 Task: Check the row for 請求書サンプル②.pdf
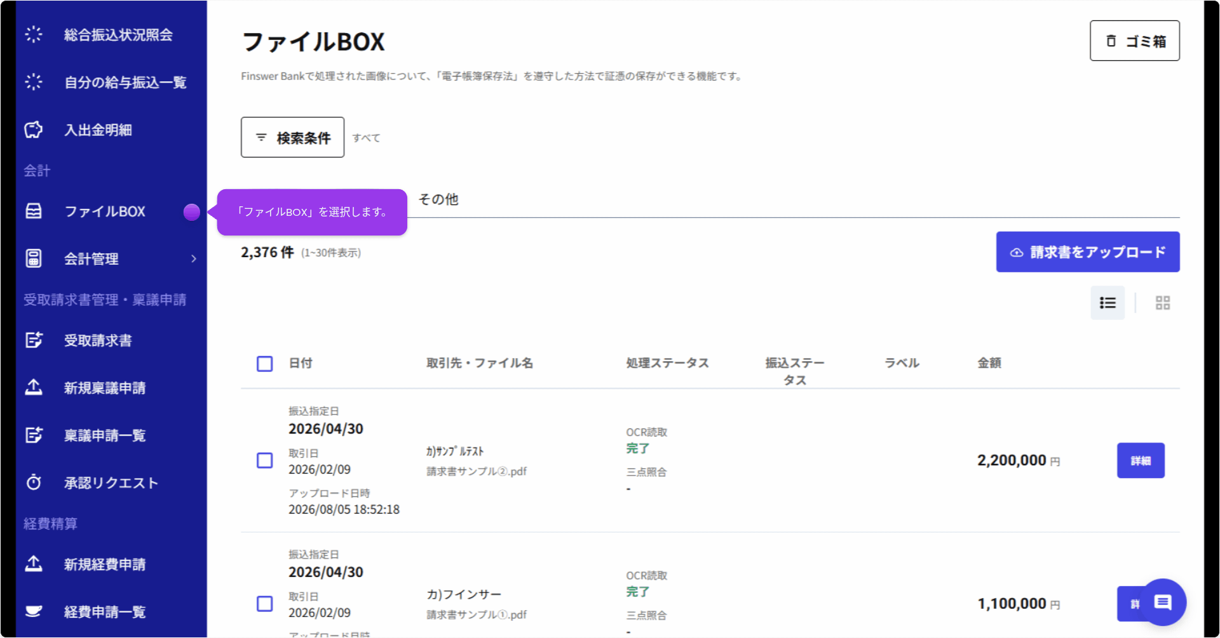click(x=265, y=460)
